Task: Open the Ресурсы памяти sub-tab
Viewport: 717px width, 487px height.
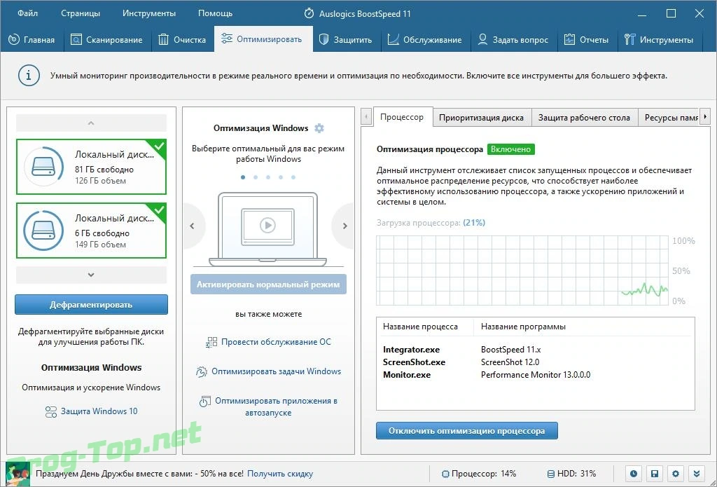Action: tap(669, 118)
